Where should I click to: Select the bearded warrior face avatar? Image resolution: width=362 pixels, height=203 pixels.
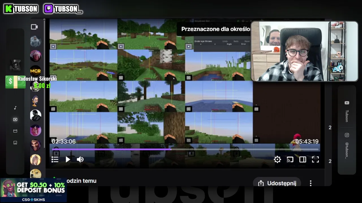pos(36,145)
